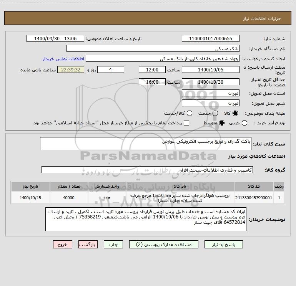Choose متوسط purchase type radio
Screen dimensions: 296x286
[222, 123]
